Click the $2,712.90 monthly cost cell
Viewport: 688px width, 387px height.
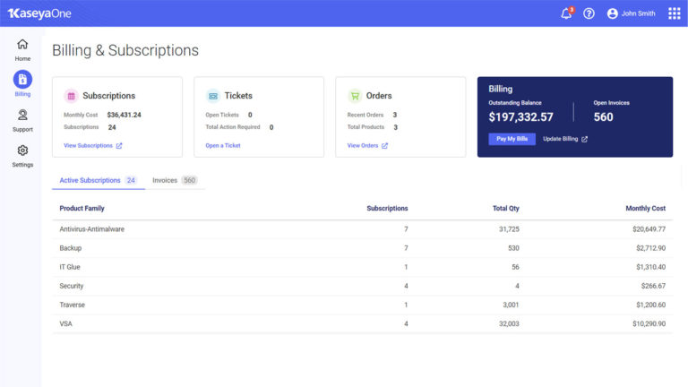click(x=650, y=248)
